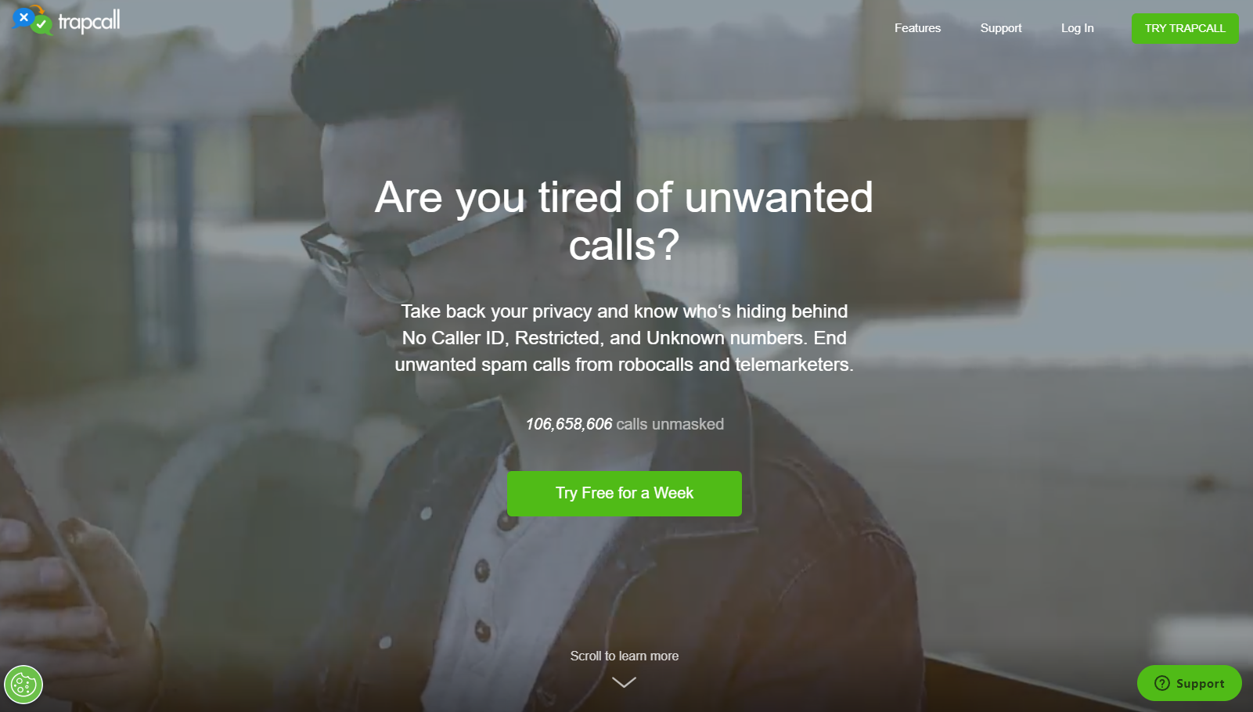Click the trapcall wordmark to go home

(x=89, y=21)
